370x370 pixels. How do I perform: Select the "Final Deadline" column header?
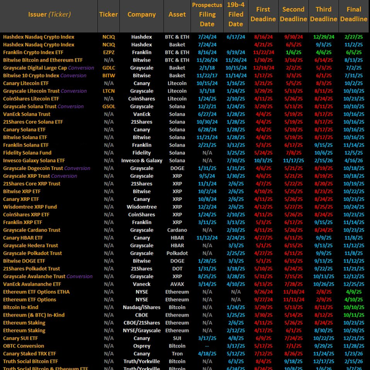point(354,14)
